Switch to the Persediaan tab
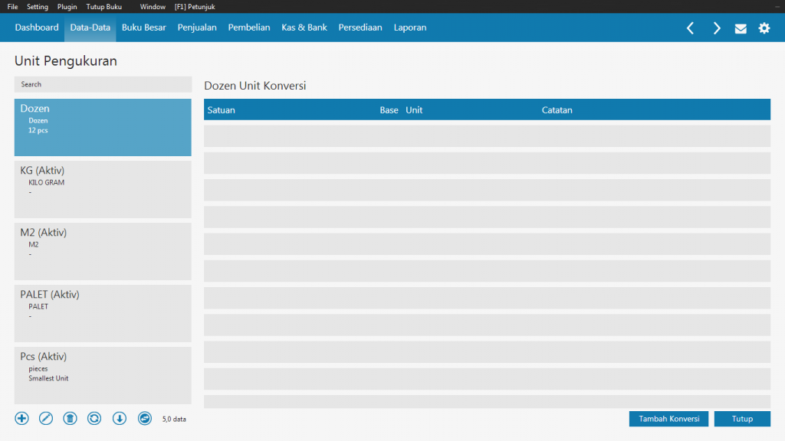 (x=360, y=28)
